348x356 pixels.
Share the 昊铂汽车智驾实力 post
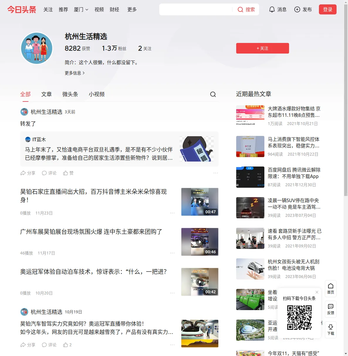(28, 345)
